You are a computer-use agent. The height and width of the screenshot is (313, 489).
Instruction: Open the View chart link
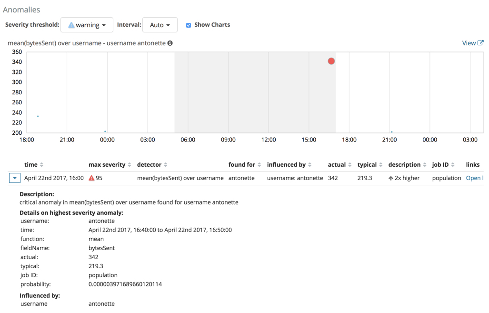click(472, 43)
